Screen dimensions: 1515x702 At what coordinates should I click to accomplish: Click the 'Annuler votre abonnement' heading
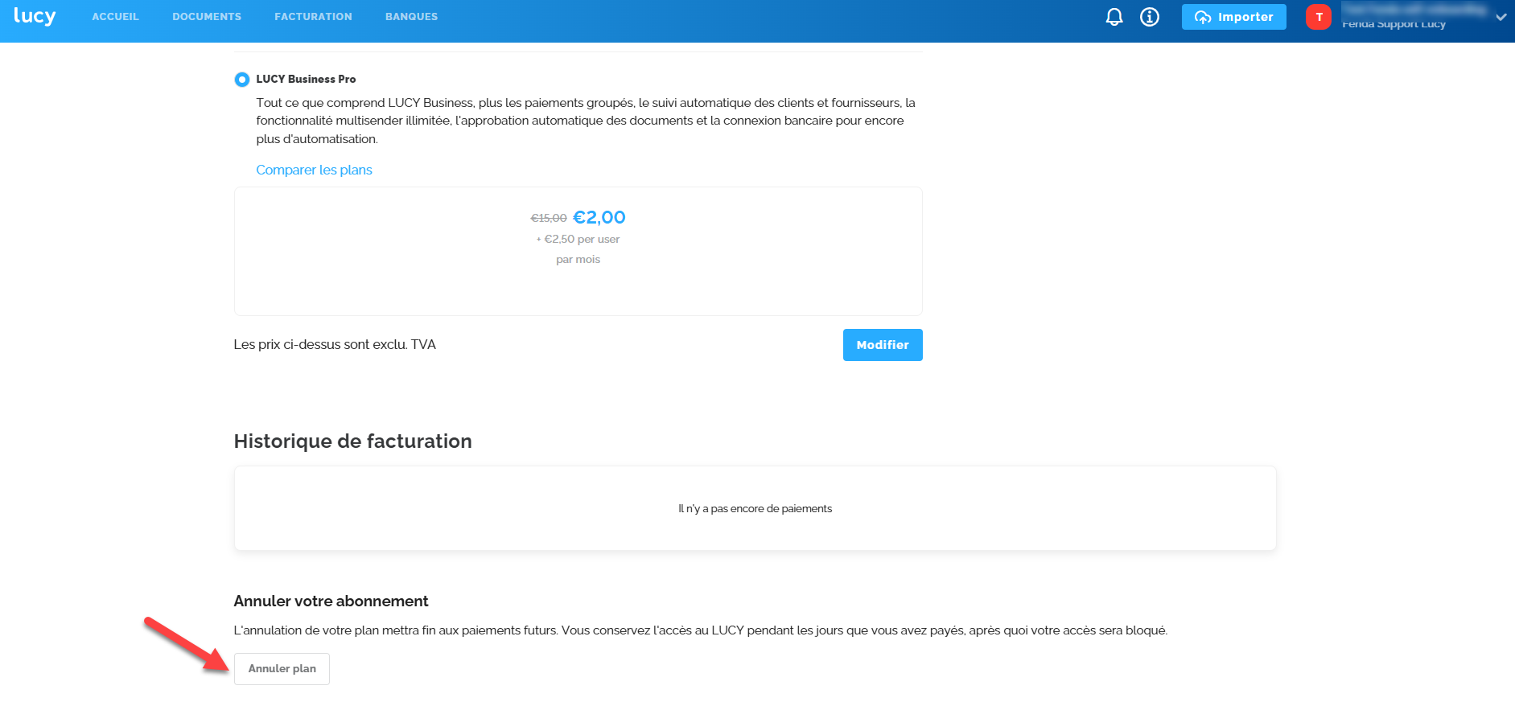pyautogui.click(x=331, y=601)
